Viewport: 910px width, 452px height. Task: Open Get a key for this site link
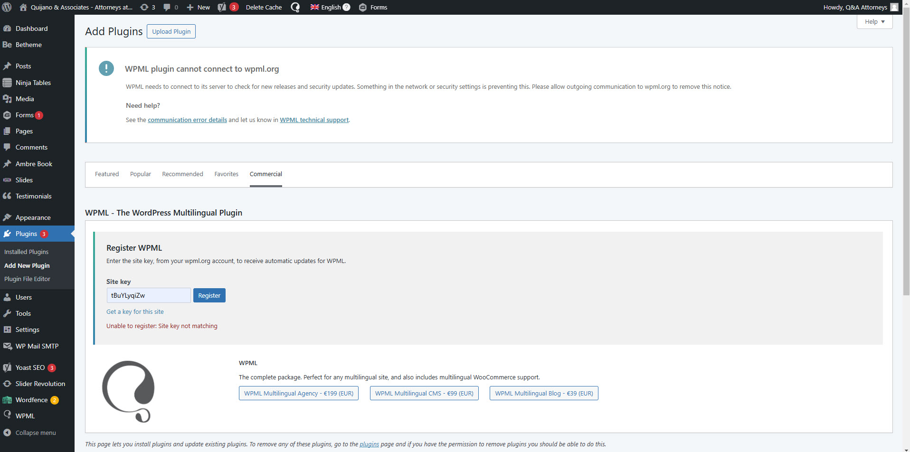point(135,311)
